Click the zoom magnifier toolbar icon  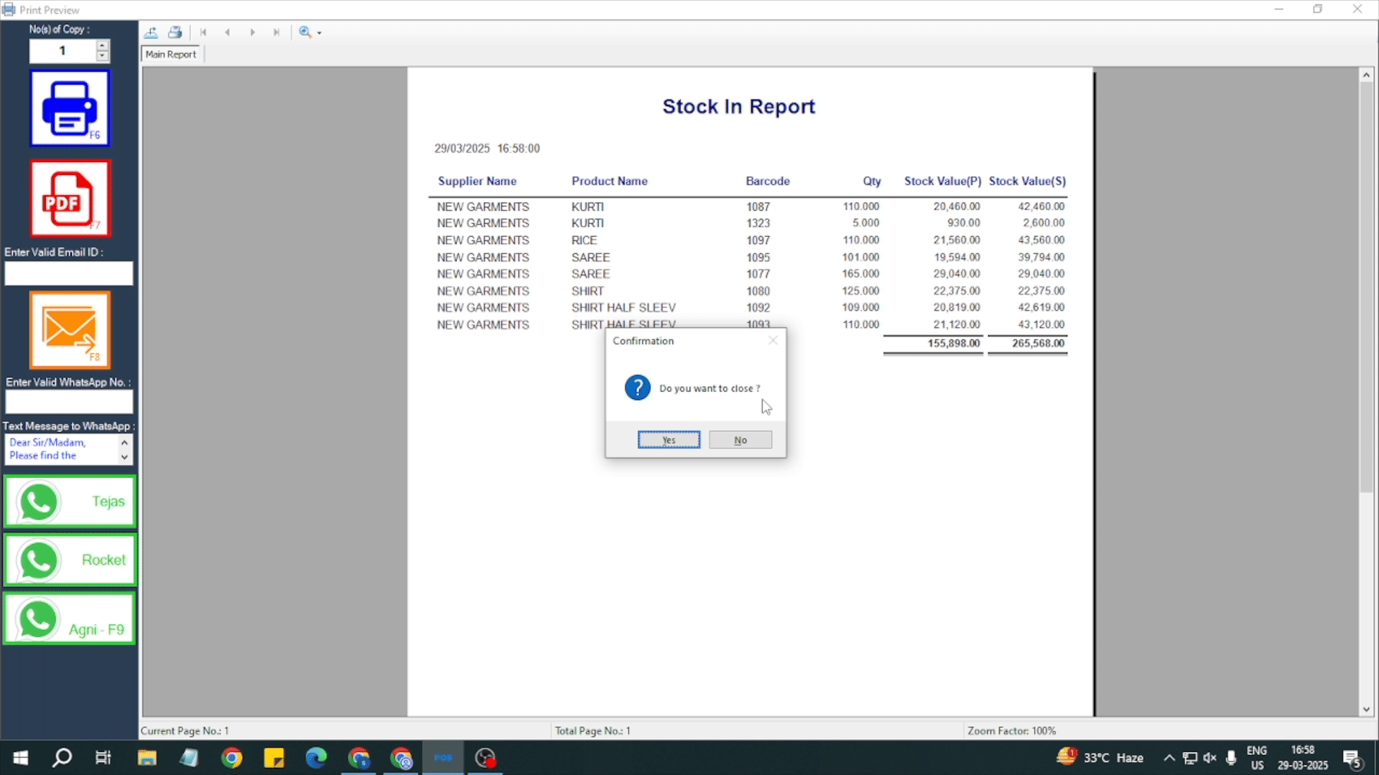(305, 32)
